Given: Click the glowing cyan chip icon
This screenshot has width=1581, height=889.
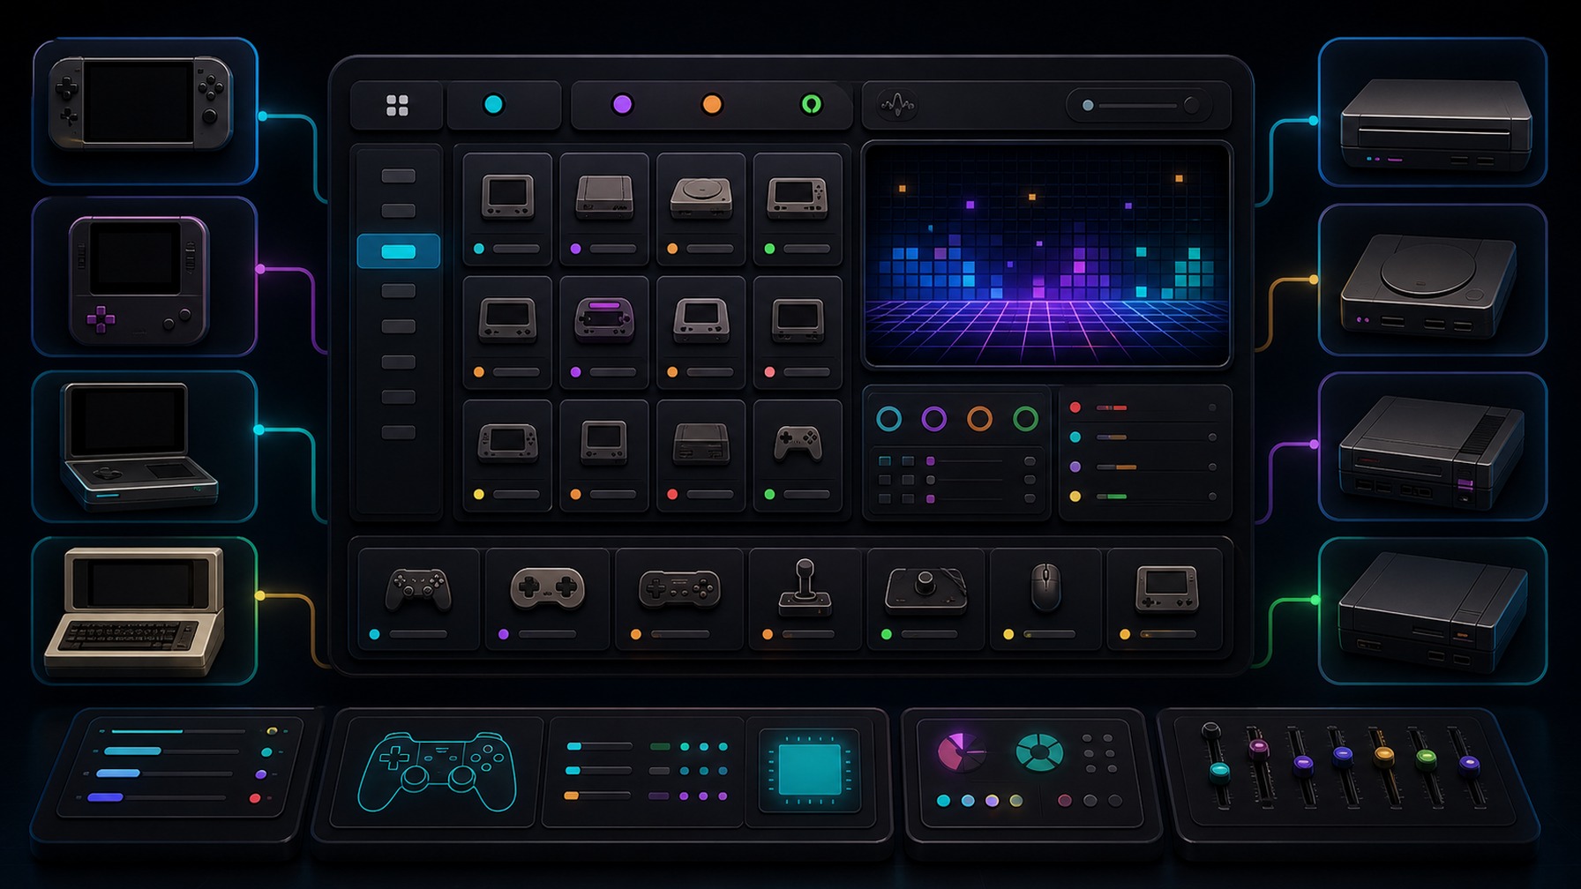Looking at the screenshot, I should pos(809,769).
